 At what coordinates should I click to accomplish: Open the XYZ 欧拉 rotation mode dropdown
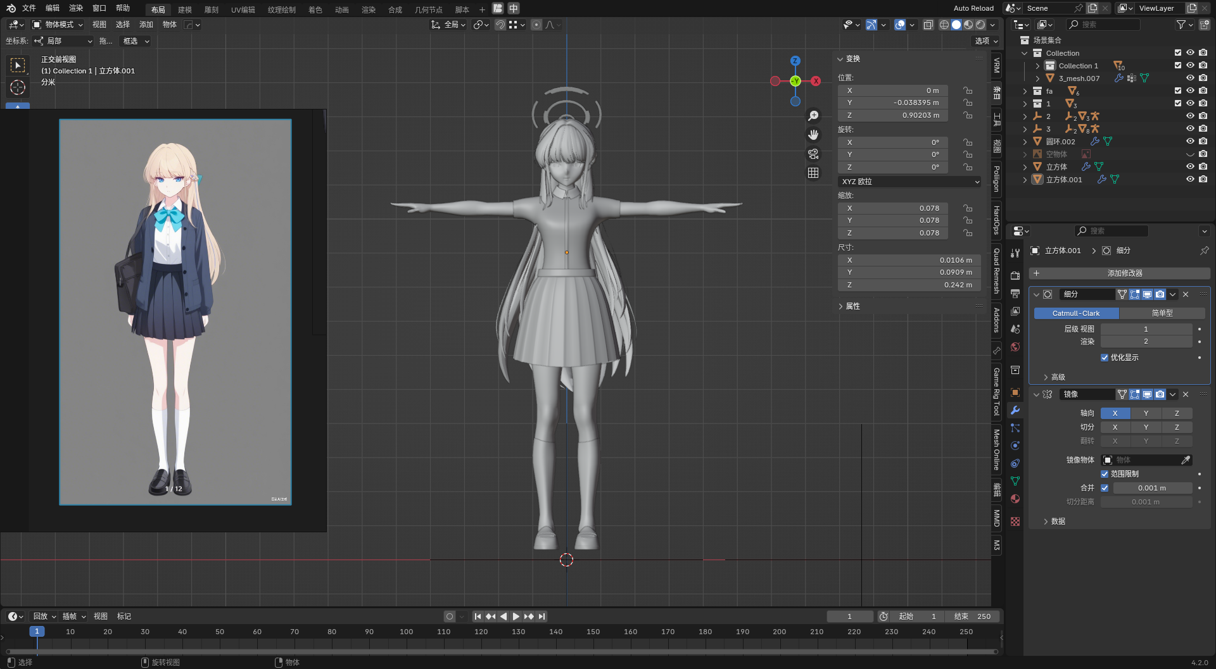(909, 182)
